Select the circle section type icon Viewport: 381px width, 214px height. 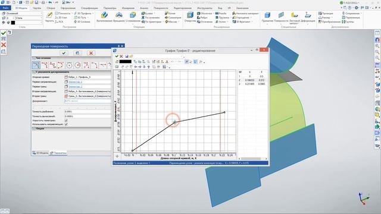tap(69, 65)
